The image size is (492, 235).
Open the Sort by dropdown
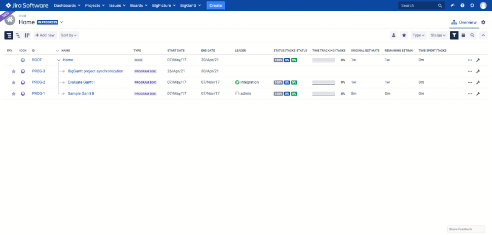pos(69,35)
